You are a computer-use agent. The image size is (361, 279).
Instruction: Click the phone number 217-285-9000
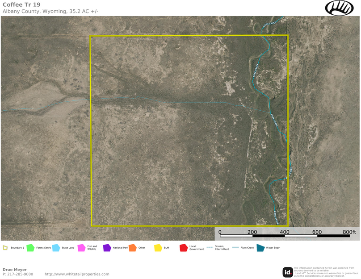coord(18,274)
